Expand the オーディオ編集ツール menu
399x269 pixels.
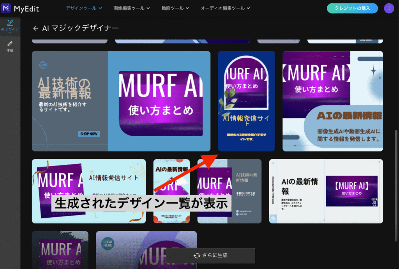tap(225, 9)
